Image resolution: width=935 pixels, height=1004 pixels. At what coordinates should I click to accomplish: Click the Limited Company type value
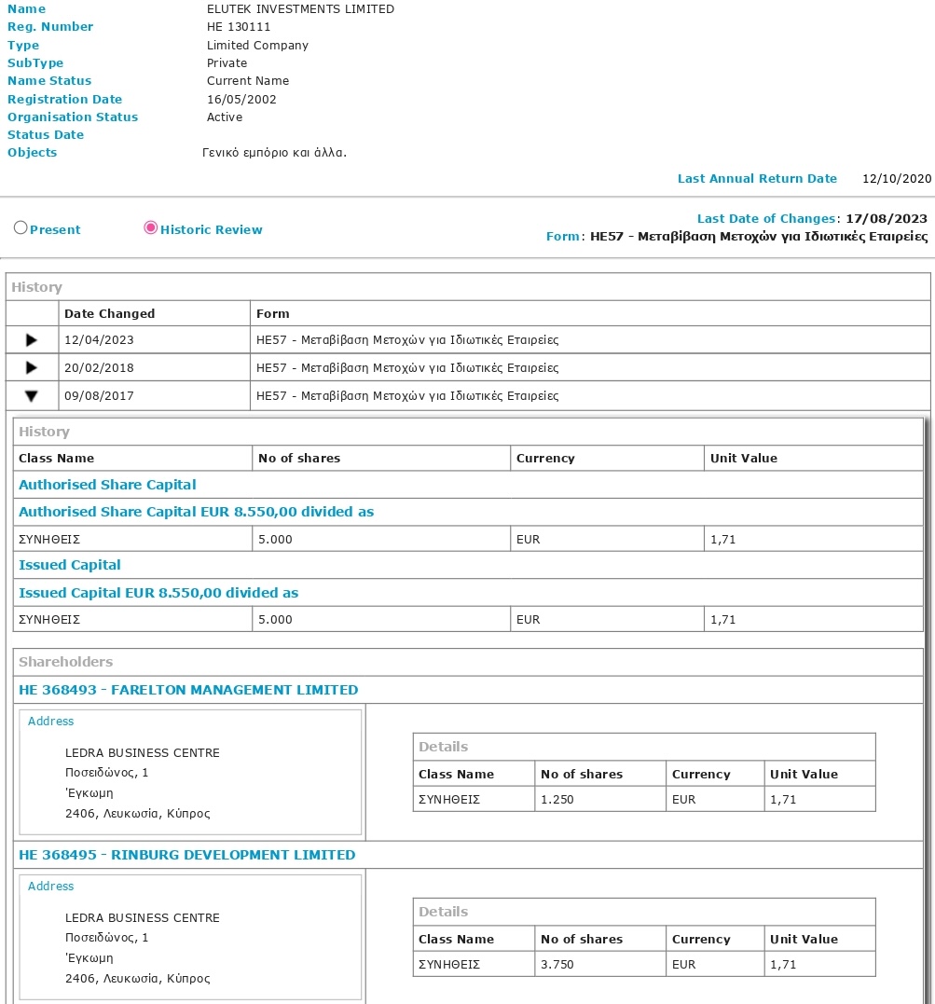pyautogui.click(x=257, y=46)
